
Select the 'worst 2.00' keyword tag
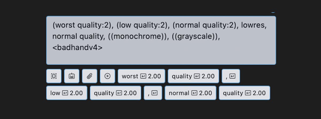tap(142, 76)
